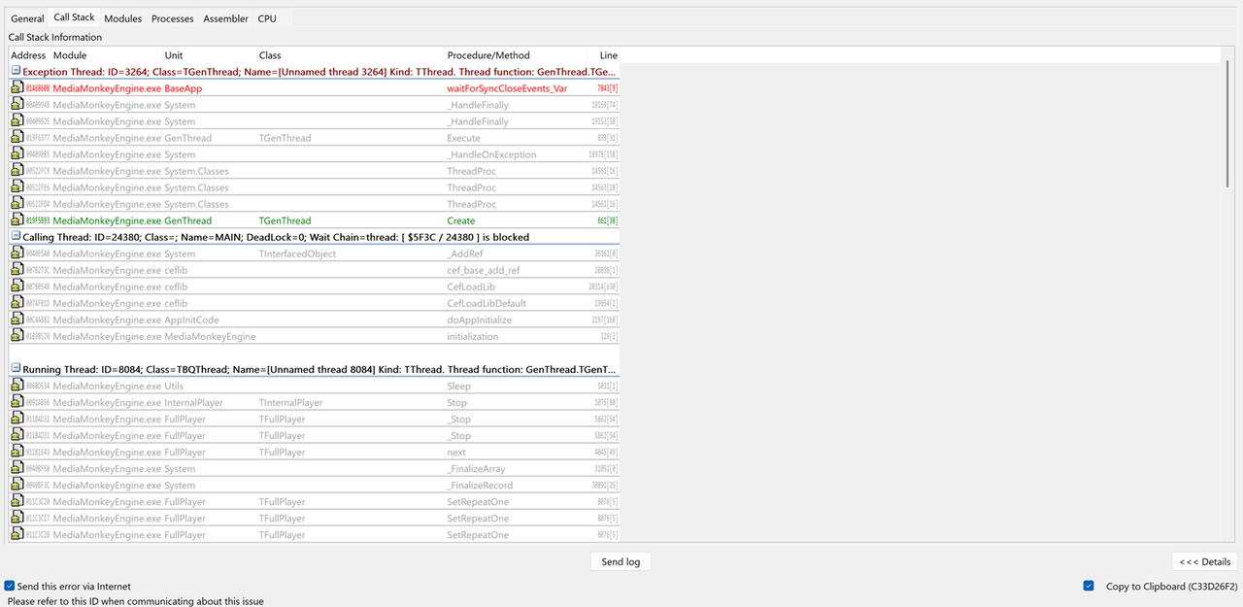Click the icon beside TFullPlayer next row
Image resolution: width=1243 pixels, height=607 pixels.
tap(17, 452)
